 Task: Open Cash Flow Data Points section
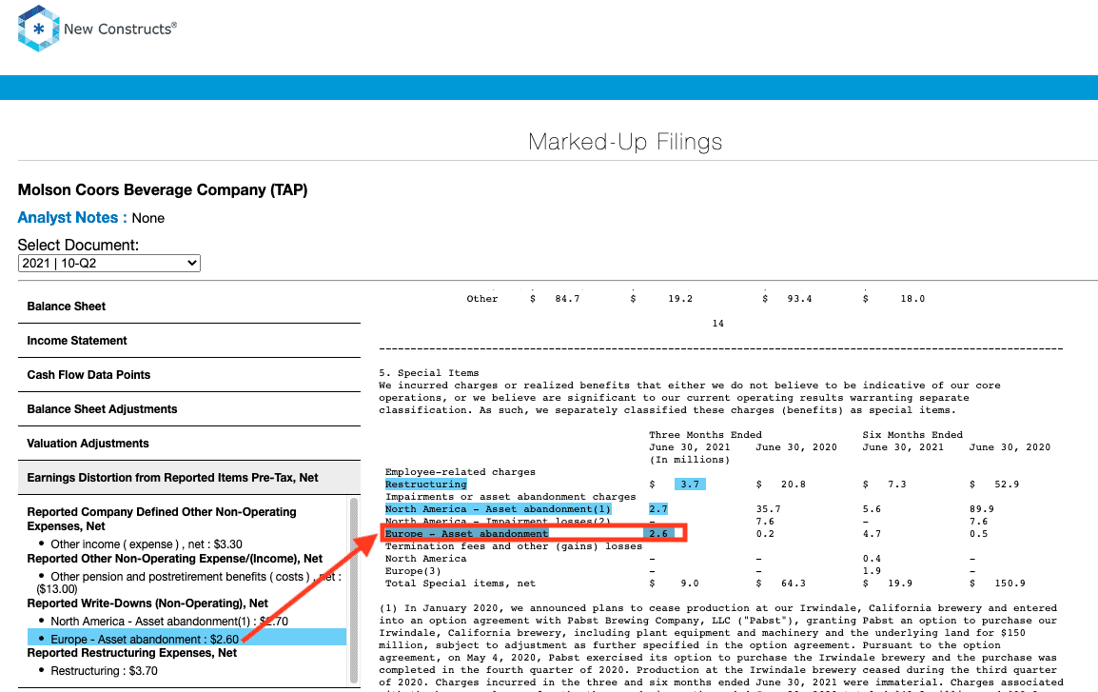(189, 375)
